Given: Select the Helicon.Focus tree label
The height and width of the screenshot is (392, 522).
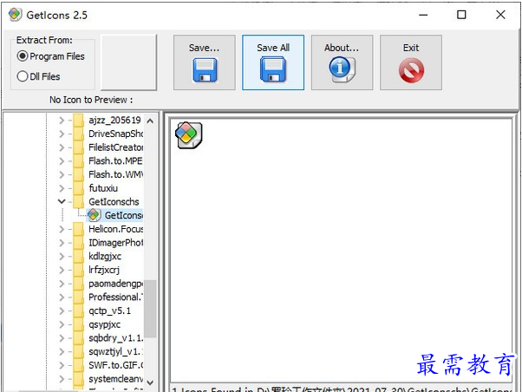Looking at the screenshot, I should click(x=116, y=229).
